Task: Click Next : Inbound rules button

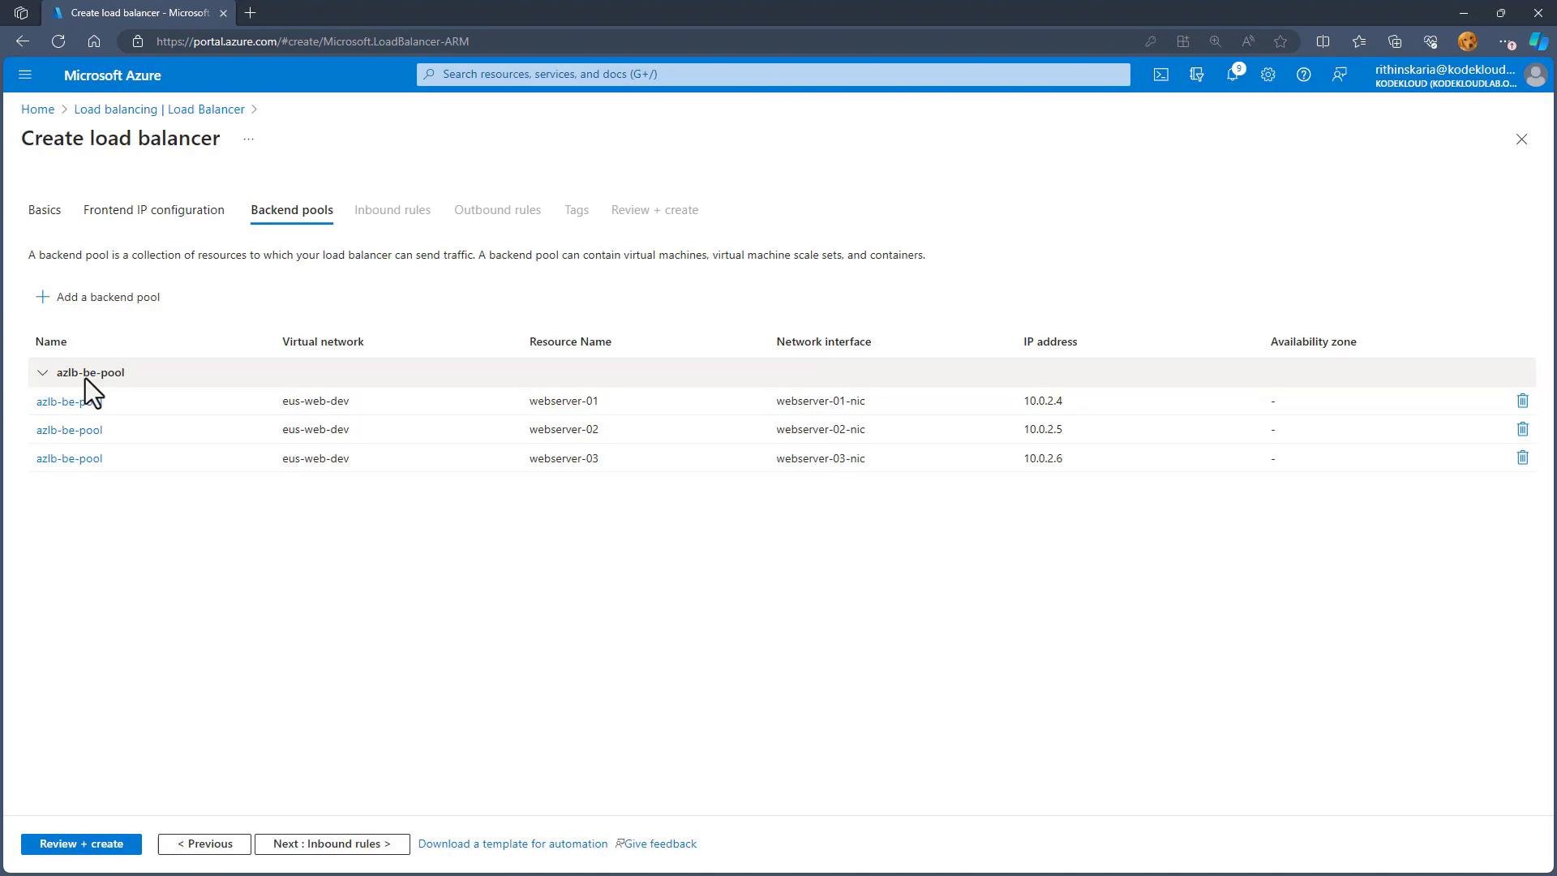Action: [332, 844]
